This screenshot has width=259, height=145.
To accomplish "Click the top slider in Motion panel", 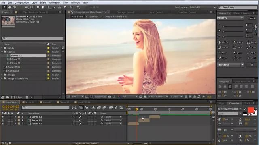I will coord(233,26).
